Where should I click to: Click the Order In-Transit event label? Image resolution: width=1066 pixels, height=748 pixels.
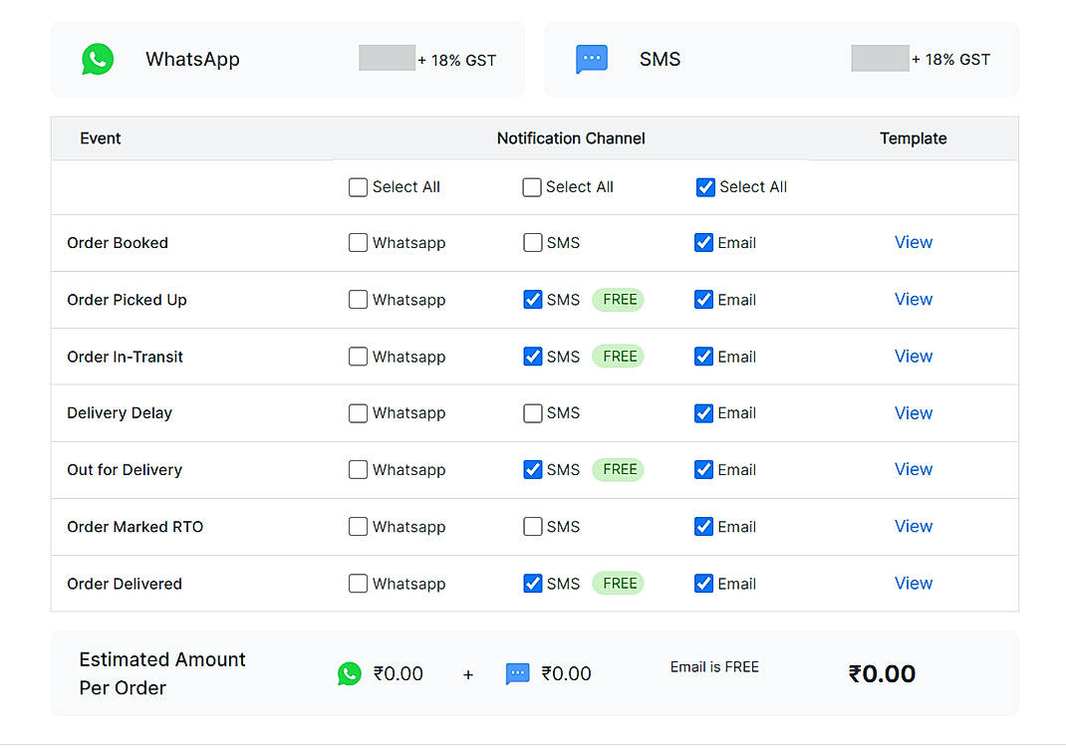click(x=126, y=357)
